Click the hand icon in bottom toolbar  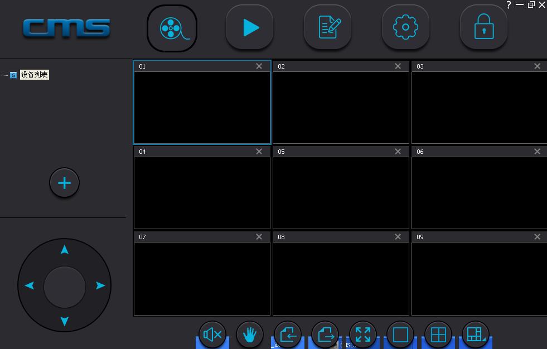click(x=250, y=335)
